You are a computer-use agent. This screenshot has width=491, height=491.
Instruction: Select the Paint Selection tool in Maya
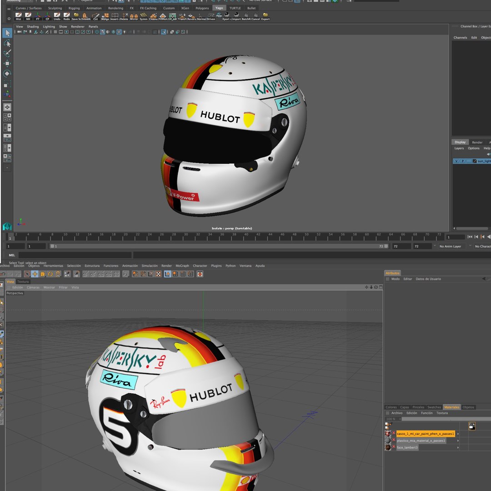coord(7,53)
